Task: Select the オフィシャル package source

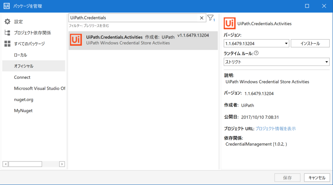Action: pos(33,66)
